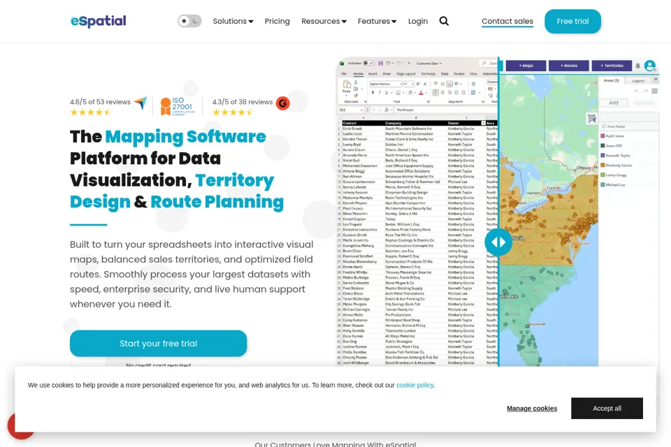This screenshot has width=671, height=447.
Task: Click the Paste icon in the Excel ribbon
Action: (347, 86)
